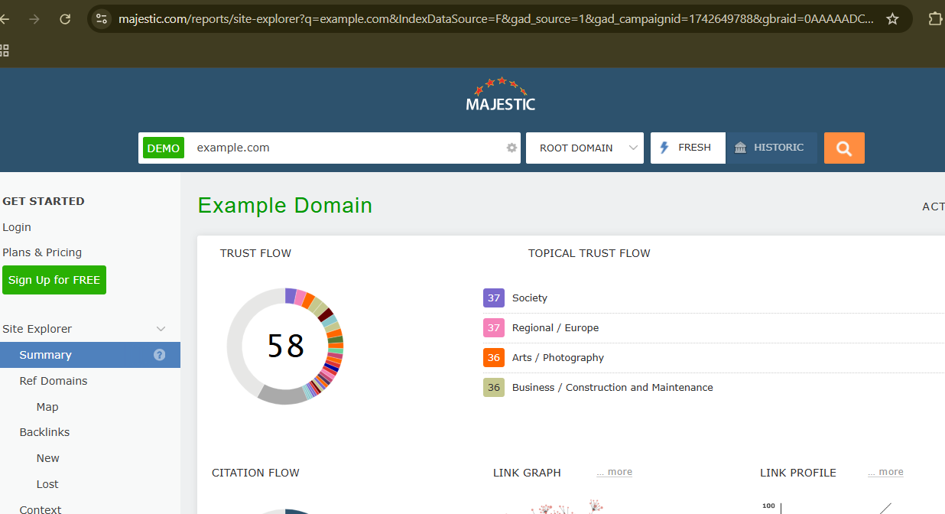Screen dimensions: 945x514
Task: Click the LINK GRAPH heading
Action: (x=527, y=473)
